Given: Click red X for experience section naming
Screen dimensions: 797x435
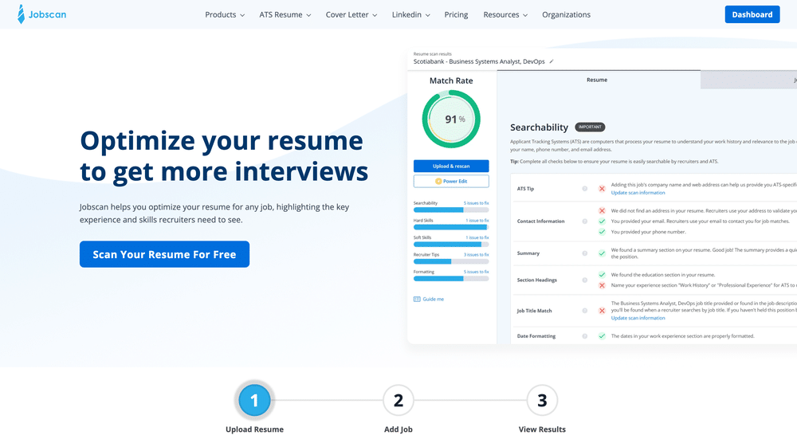Looking at the screenshot, I should (x=602, y=285).
